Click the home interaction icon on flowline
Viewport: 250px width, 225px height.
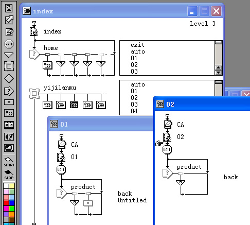coord(34,55)
